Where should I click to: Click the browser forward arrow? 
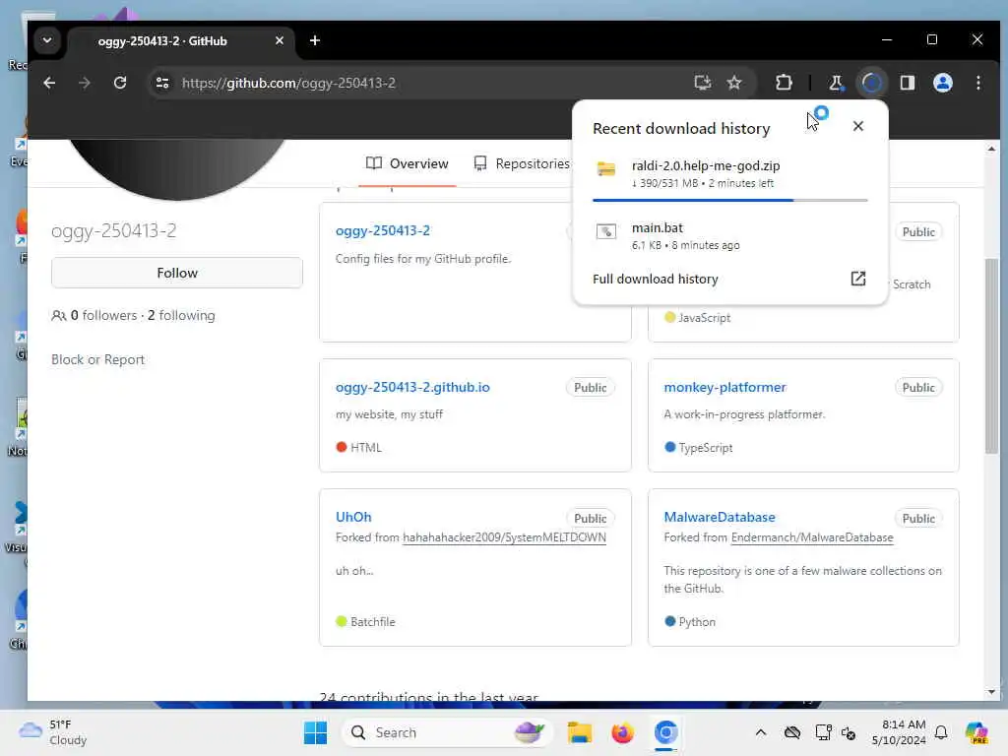pyautogui.click(x=85, y=83)
